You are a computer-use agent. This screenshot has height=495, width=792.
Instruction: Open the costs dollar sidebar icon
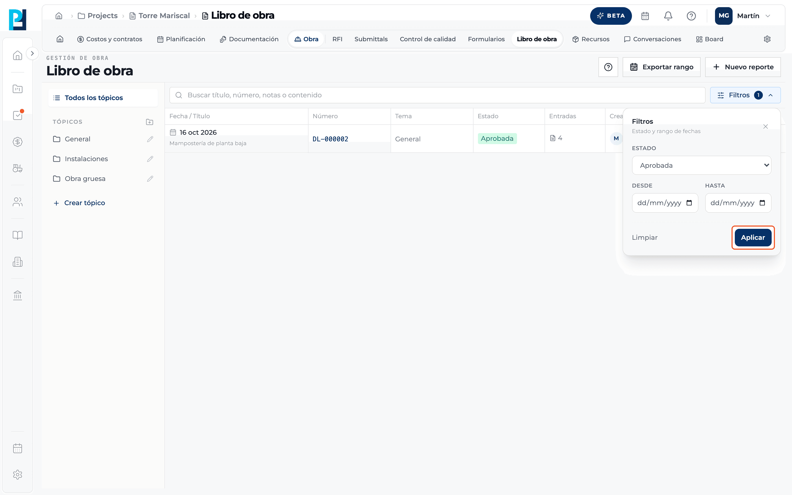[18, 142]
